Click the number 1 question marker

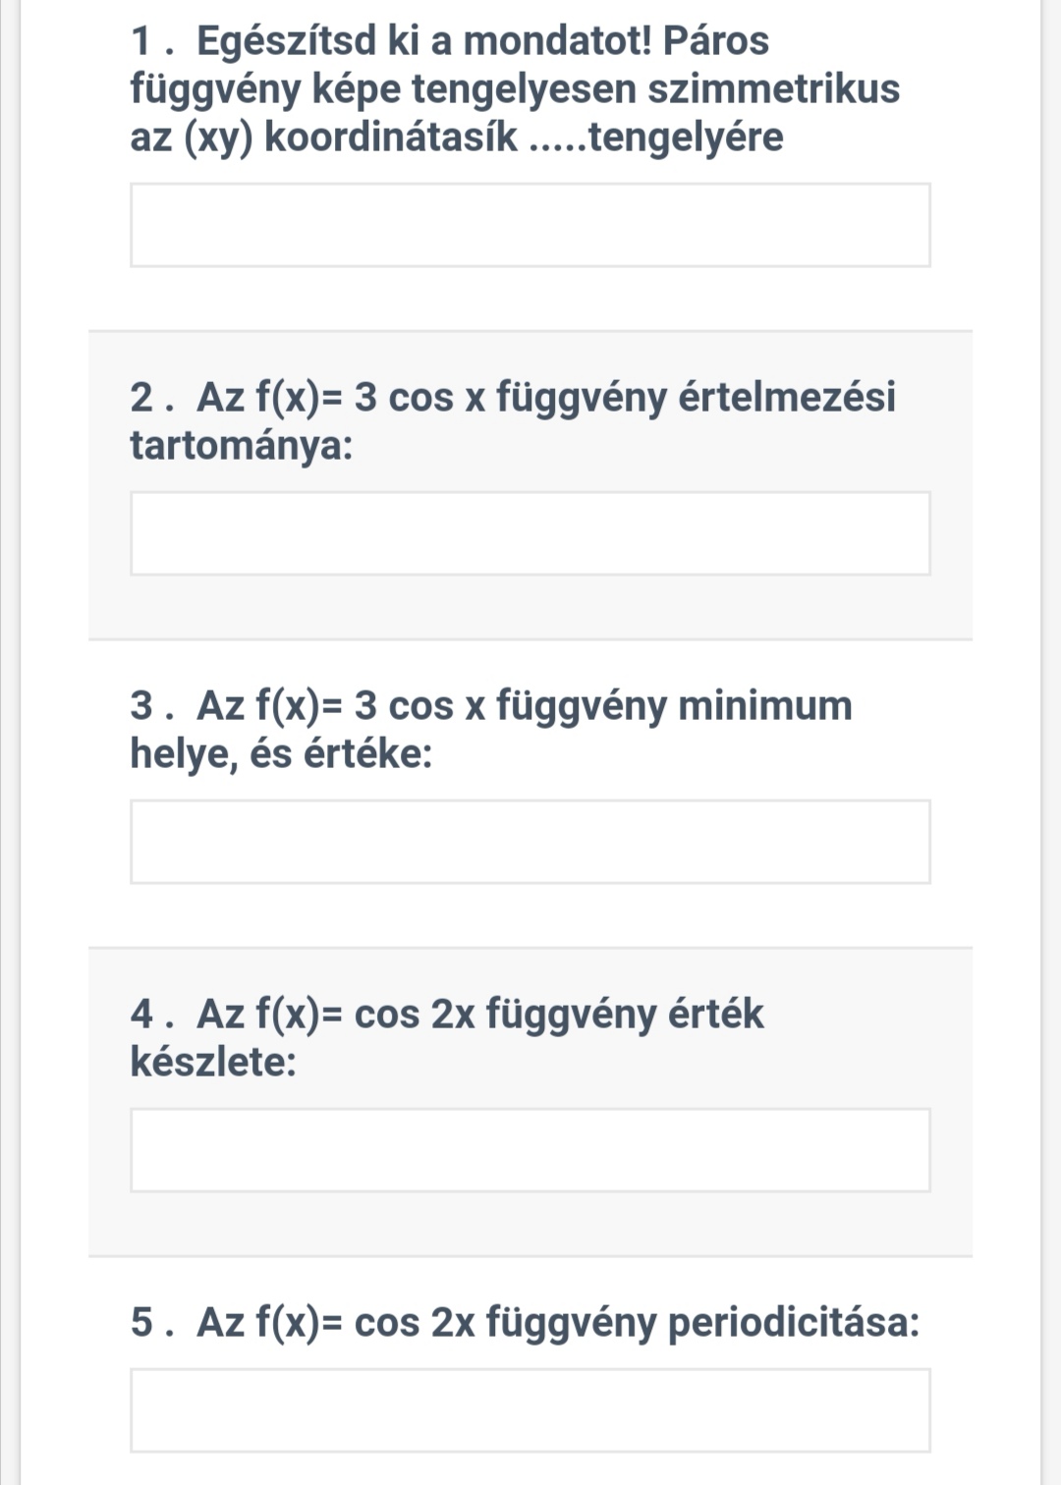143,41
